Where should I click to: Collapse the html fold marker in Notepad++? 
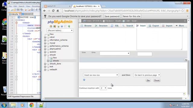tap(17, 20)
